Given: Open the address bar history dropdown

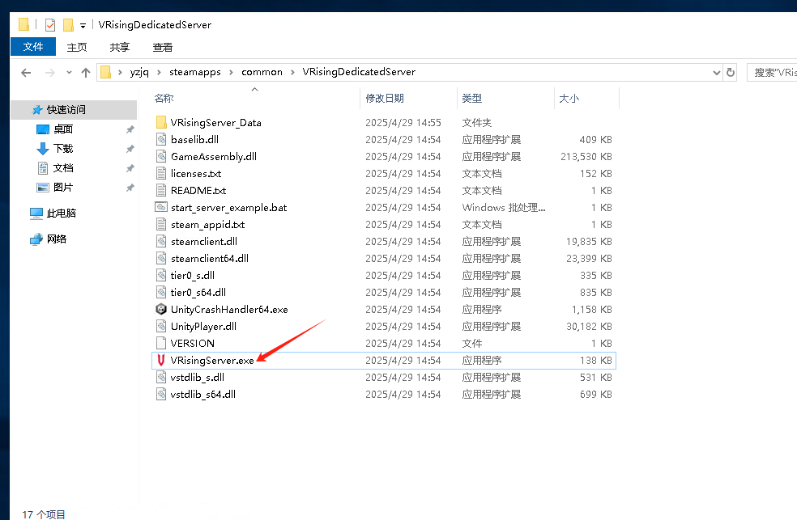Looking at the screenshot, I should tap(717, 73).
